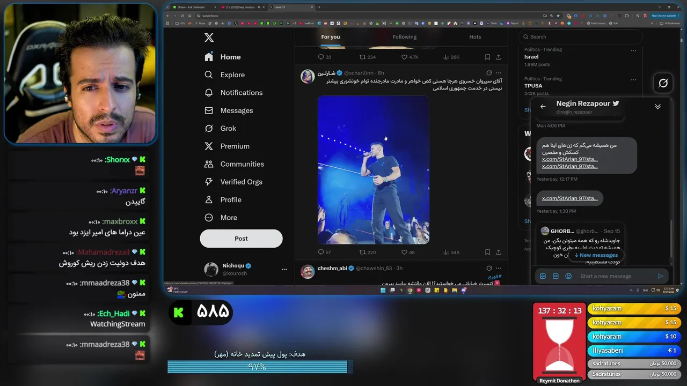Click New Chrome available button
This screenshot has width=687, height=386.
pyautogui.click(x=666, y=16)
